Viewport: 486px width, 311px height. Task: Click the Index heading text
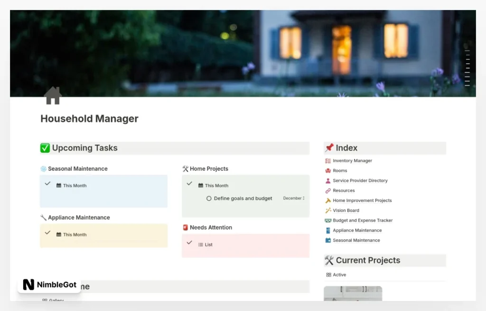pyautogui.click(x=346, y=148)
